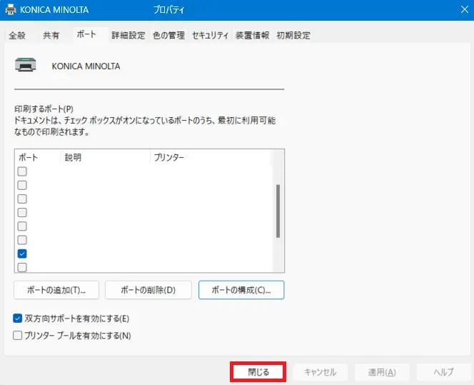This screenshot has height=385, width=474.
Task: Enable プリンター プールを有効にする checkbox
Action: [19, 336]
